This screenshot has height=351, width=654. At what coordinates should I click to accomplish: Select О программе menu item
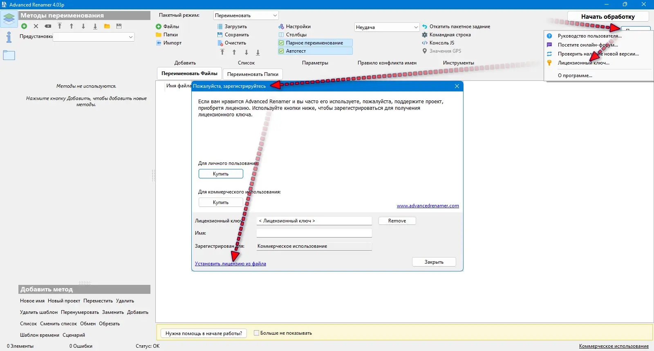tap(575, 76)
